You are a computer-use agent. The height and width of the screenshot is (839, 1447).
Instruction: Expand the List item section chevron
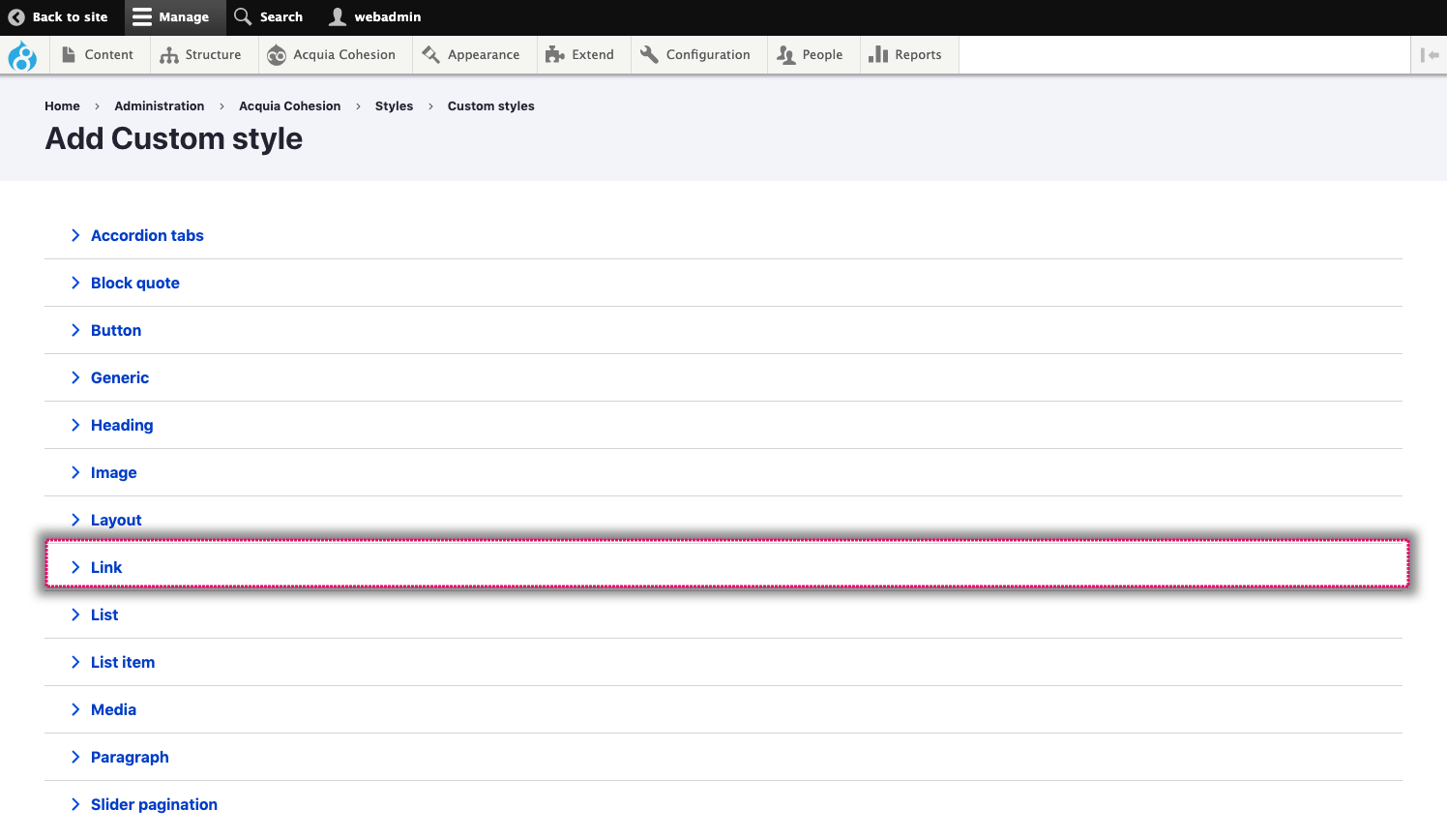75,662
